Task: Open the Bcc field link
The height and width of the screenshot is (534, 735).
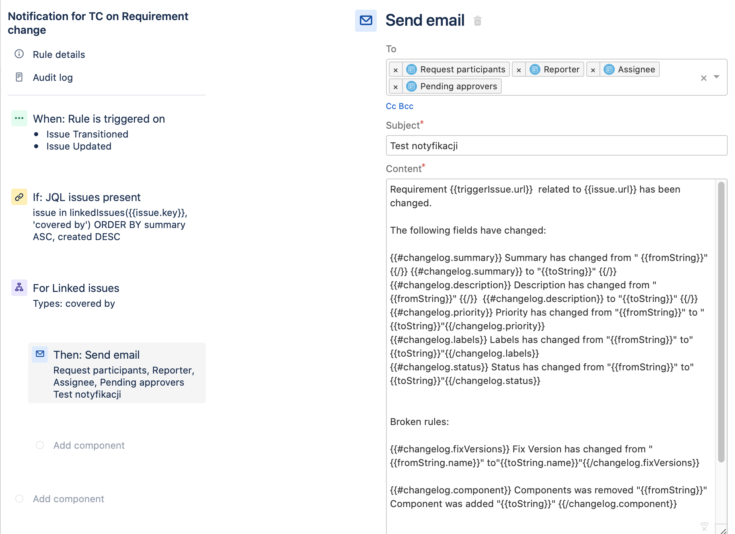Action: [406, 106]
